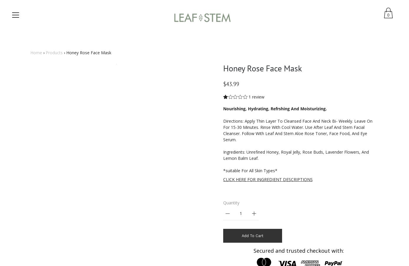
Task: Open the Products breadcrumb link
Action: 54,52
